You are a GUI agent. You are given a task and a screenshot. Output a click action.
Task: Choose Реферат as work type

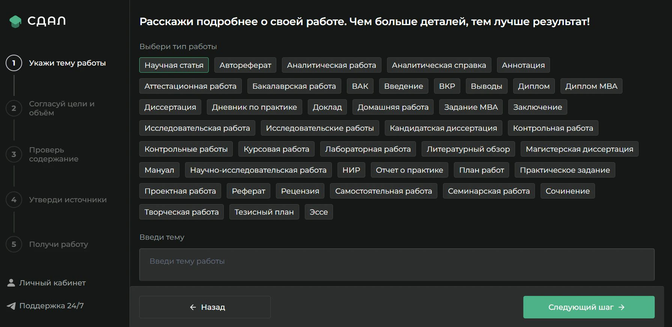click(249, 191)
